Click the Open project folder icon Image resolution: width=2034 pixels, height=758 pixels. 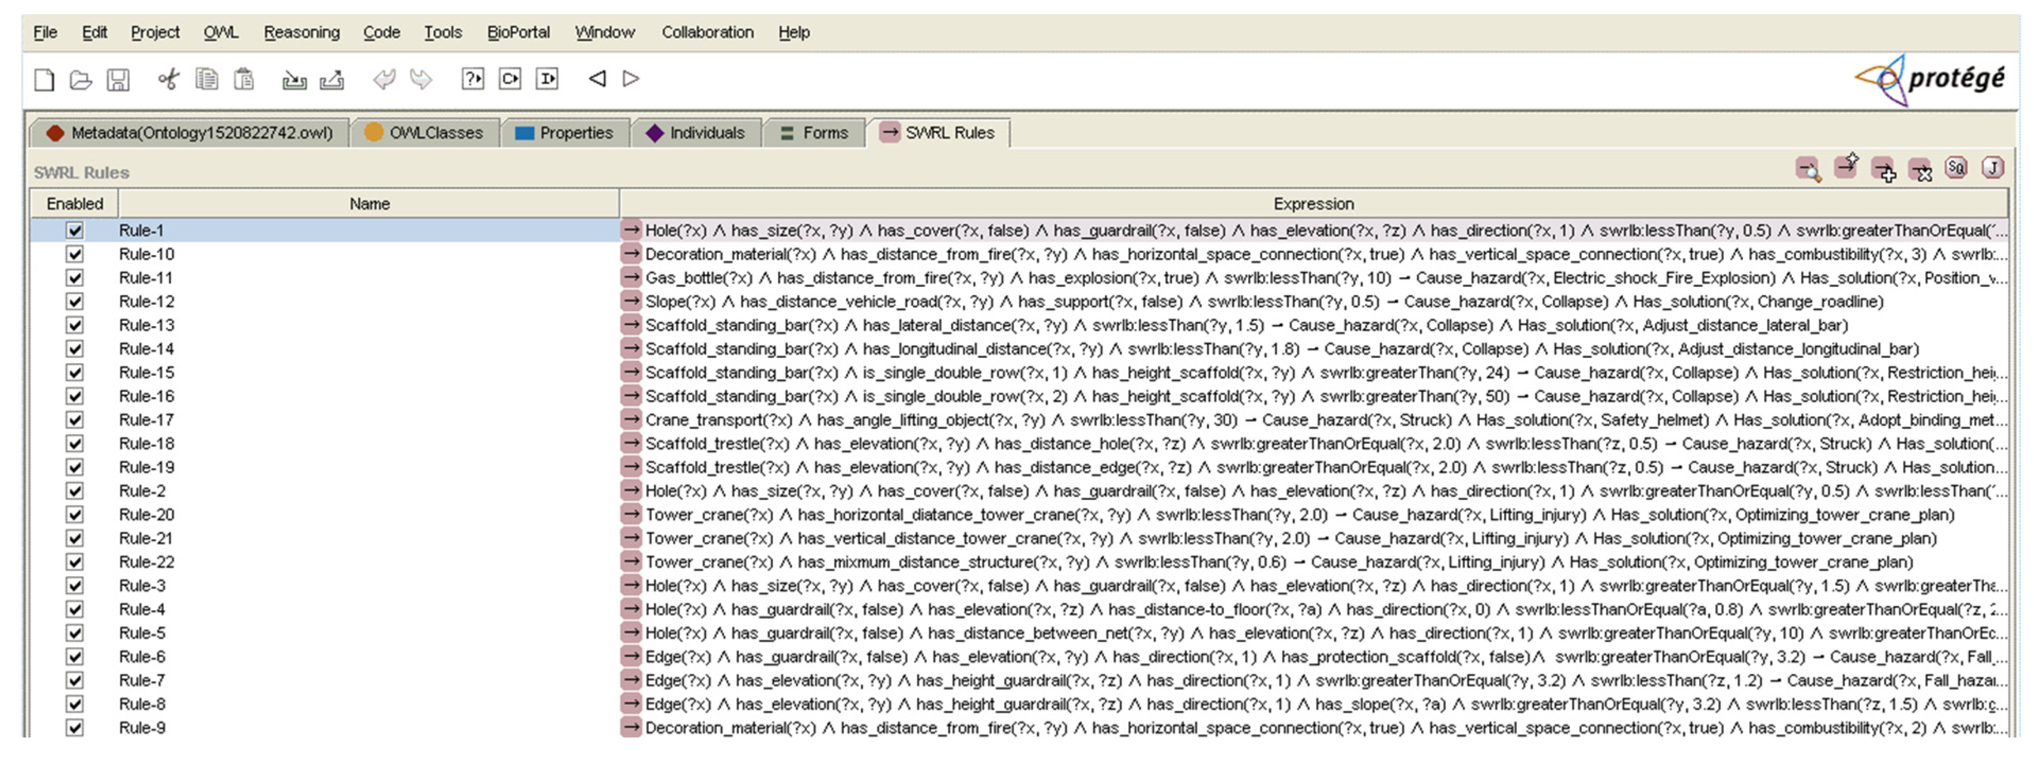click(x=81, y=80)
